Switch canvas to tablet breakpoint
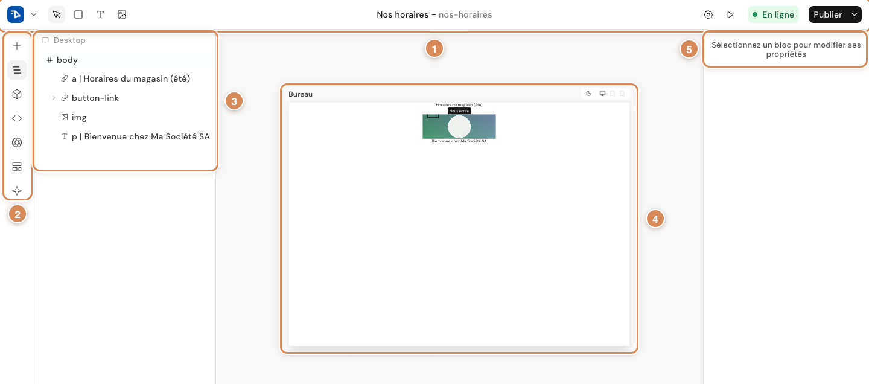 point(613,94)
